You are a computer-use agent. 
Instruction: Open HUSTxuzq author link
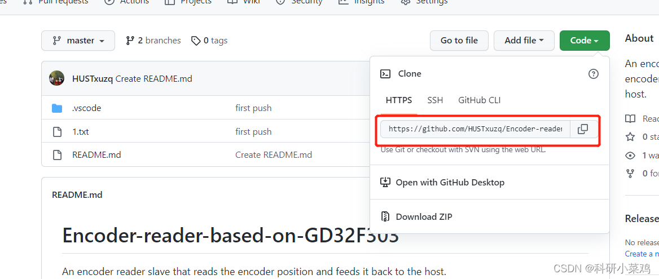point(93,79)
